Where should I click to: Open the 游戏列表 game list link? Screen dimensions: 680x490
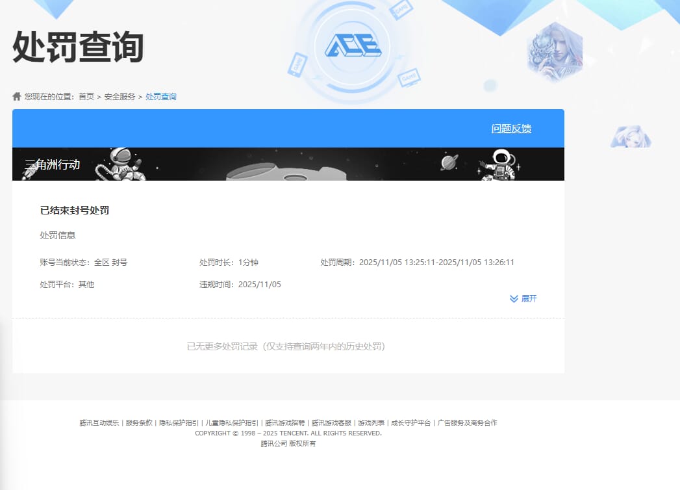click(370, 422)
